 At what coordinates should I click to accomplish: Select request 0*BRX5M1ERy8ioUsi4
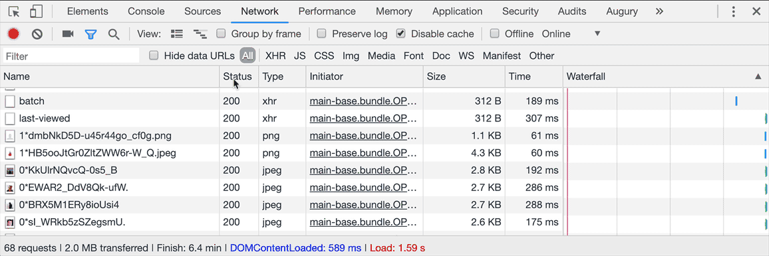[384, 205]
